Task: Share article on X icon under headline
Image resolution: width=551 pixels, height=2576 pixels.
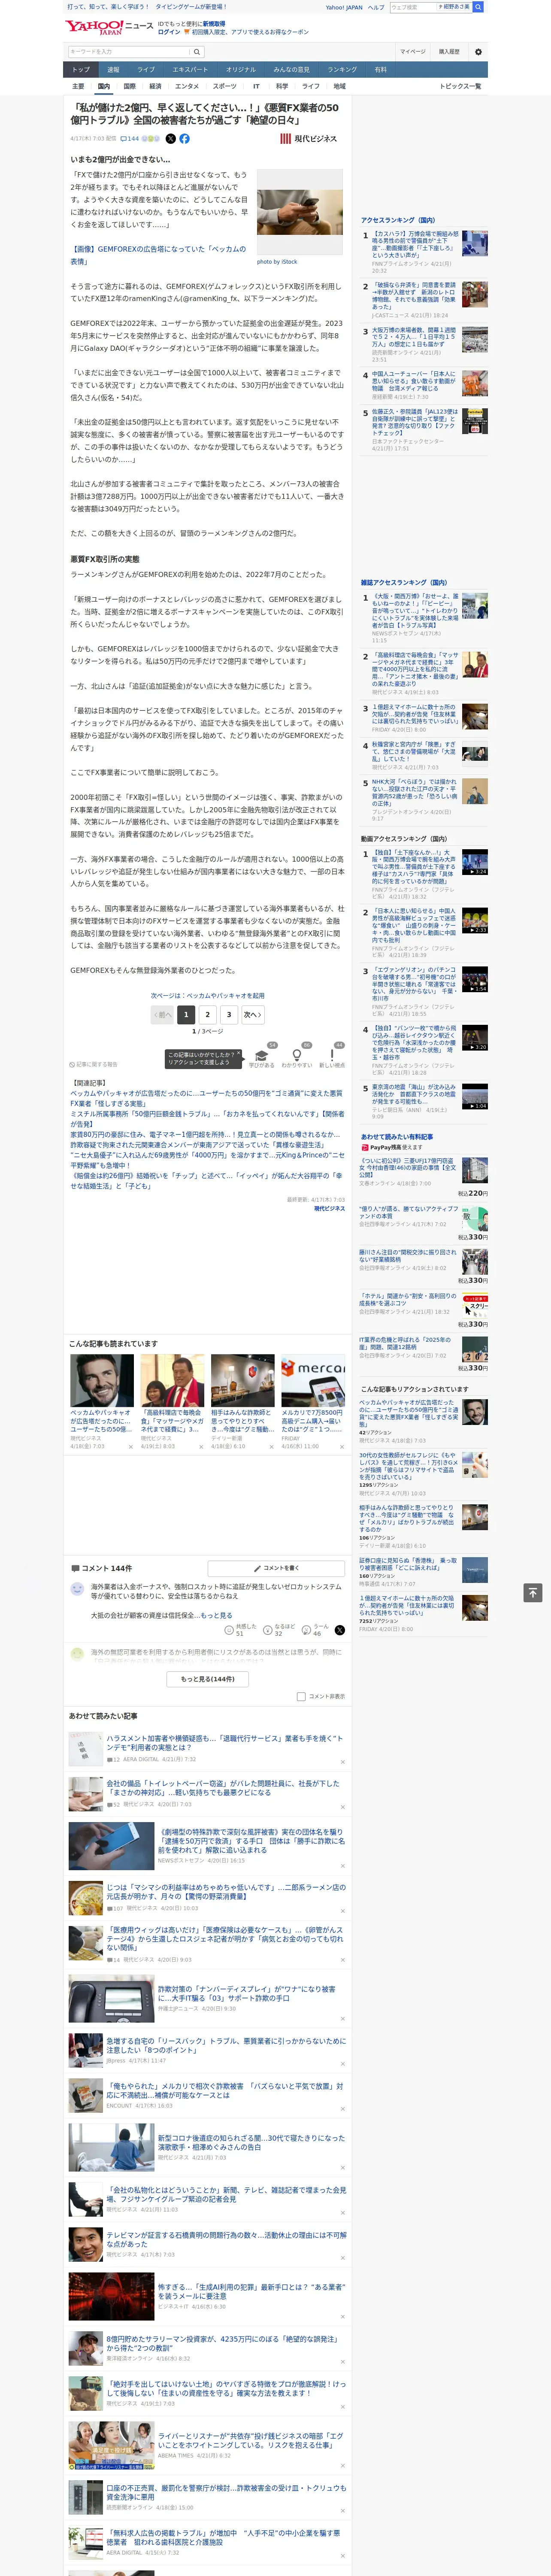Action: (x=170, y=139)
